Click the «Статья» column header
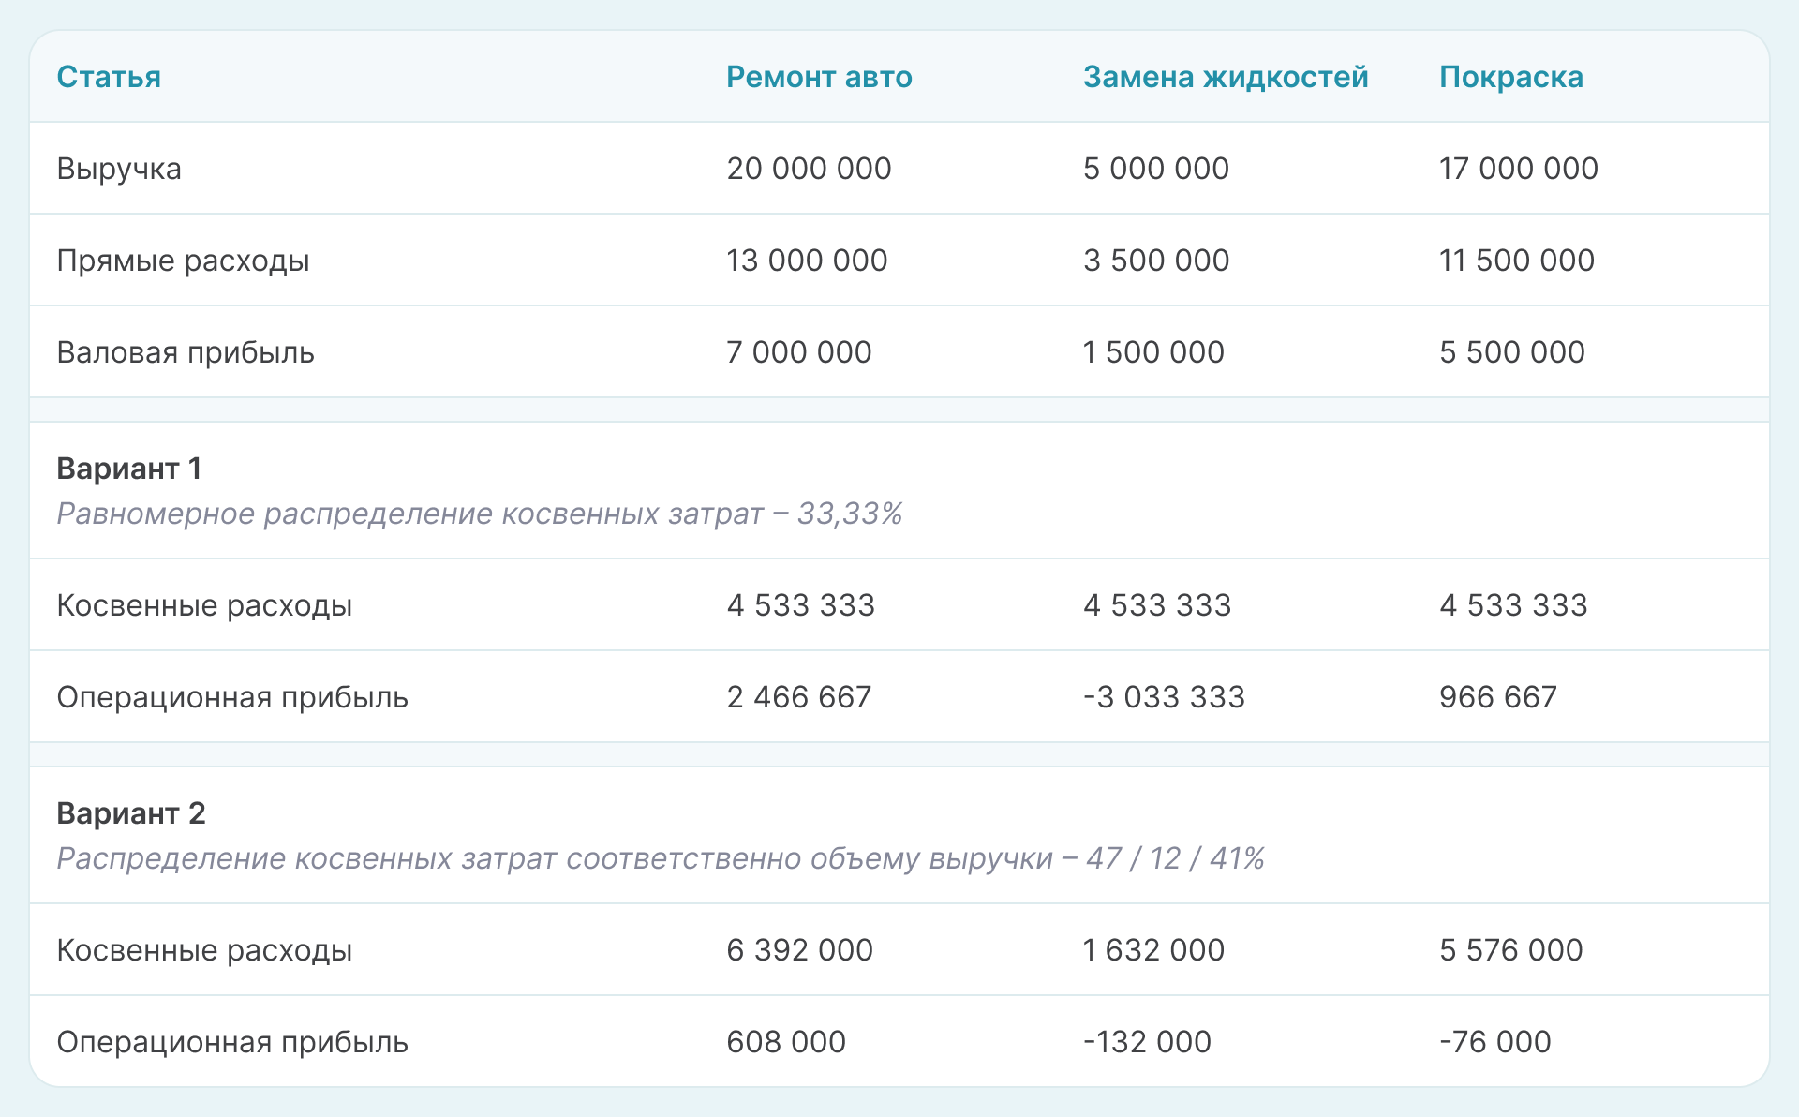Image resolution: width=1799 pixels, height=1117 pixels. pos(109,77)
